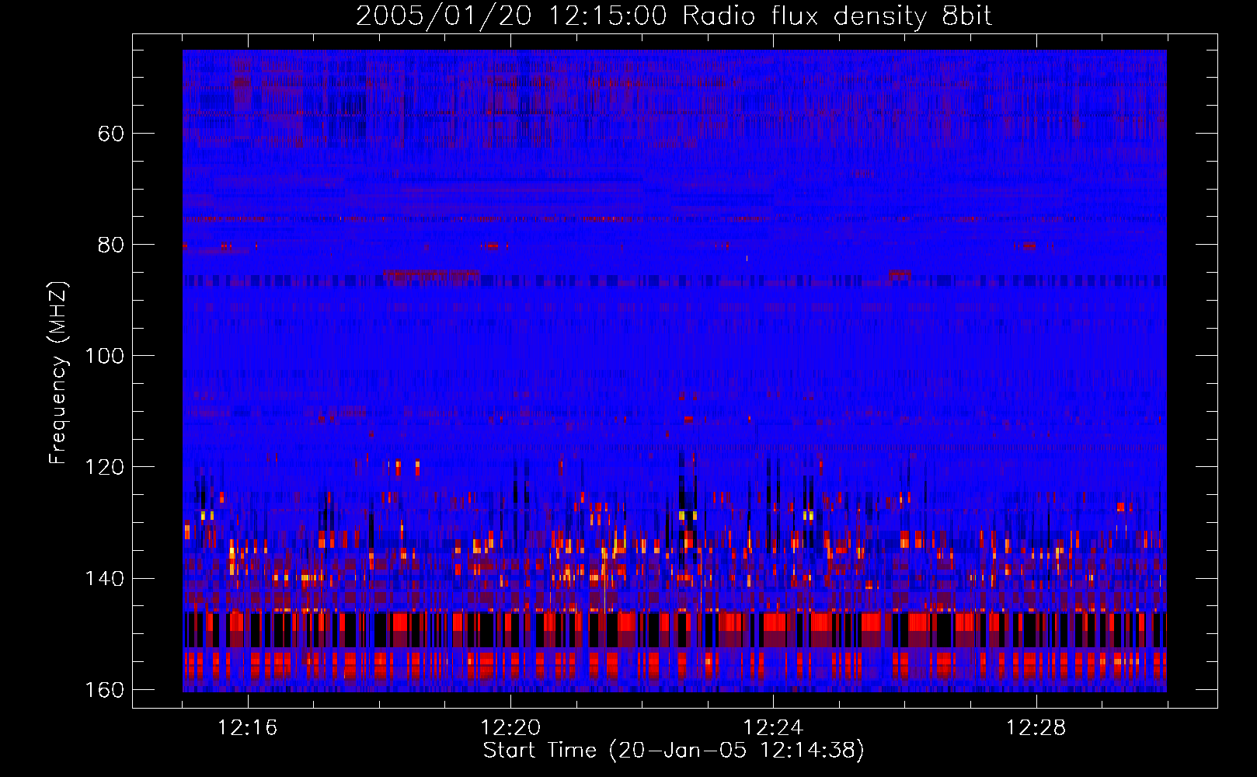Click the 120 frequency tick label
1257x777 pixels.
(x=104, y=467)
